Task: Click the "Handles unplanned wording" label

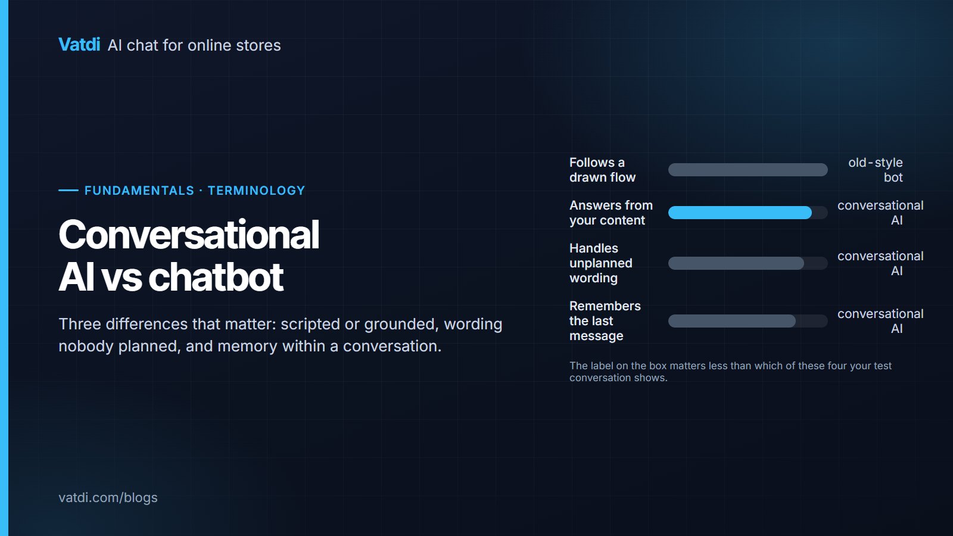Action: pyautogui.click(x=601, y=263)
